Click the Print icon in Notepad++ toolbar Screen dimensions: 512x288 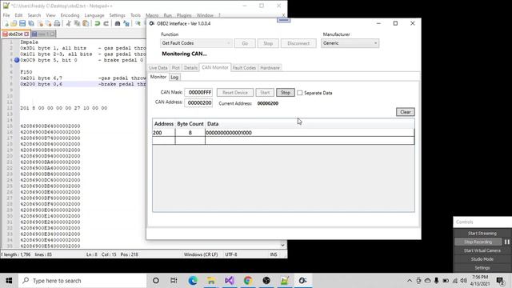click(57, 23)
